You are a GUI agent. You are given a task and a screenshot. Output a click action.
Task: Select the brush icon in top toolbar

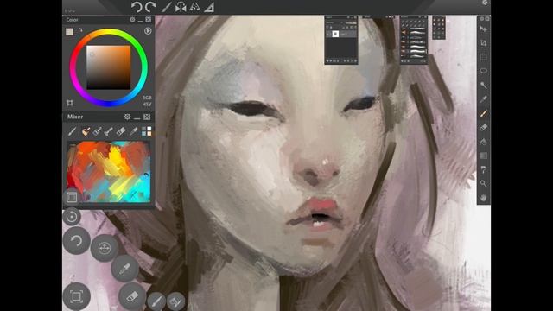[166, 7]
